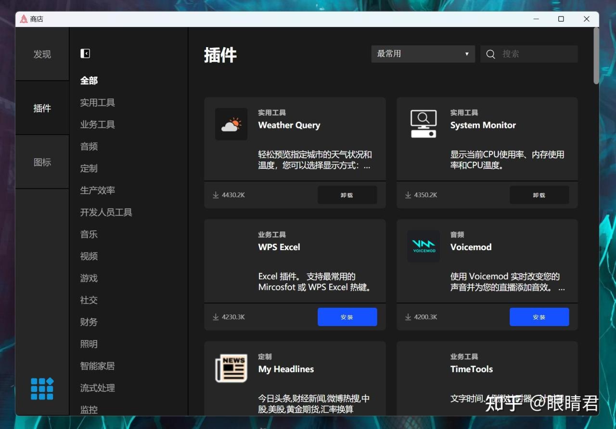The height and width of the screenshot is (429, 616).
Task: Select the 流式处理 category
Action: coord(98,388)
